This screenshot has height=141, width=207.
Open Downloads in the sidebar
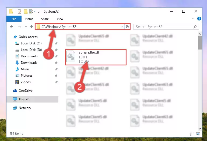(x=26, y=63)
